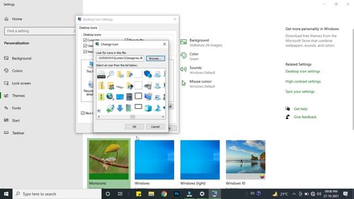Open Photoshop from the taskbar
The image size is (354, 199).
[177, 194]
